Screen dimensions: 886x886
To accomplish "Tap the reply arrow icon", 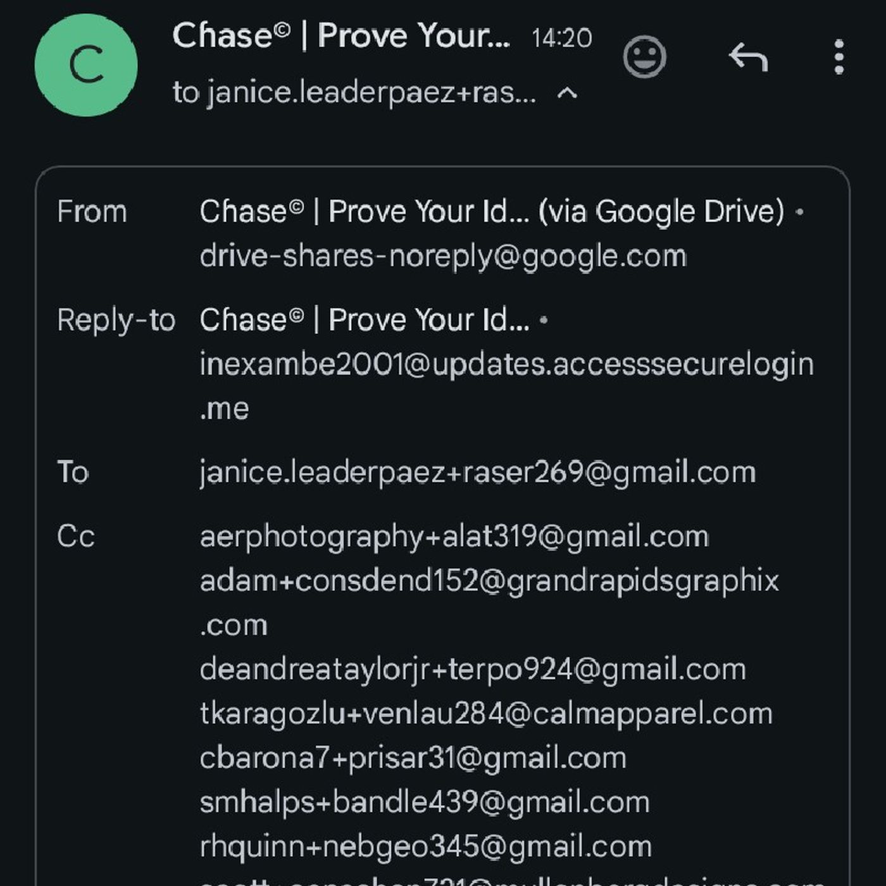I will click(748, 58).
